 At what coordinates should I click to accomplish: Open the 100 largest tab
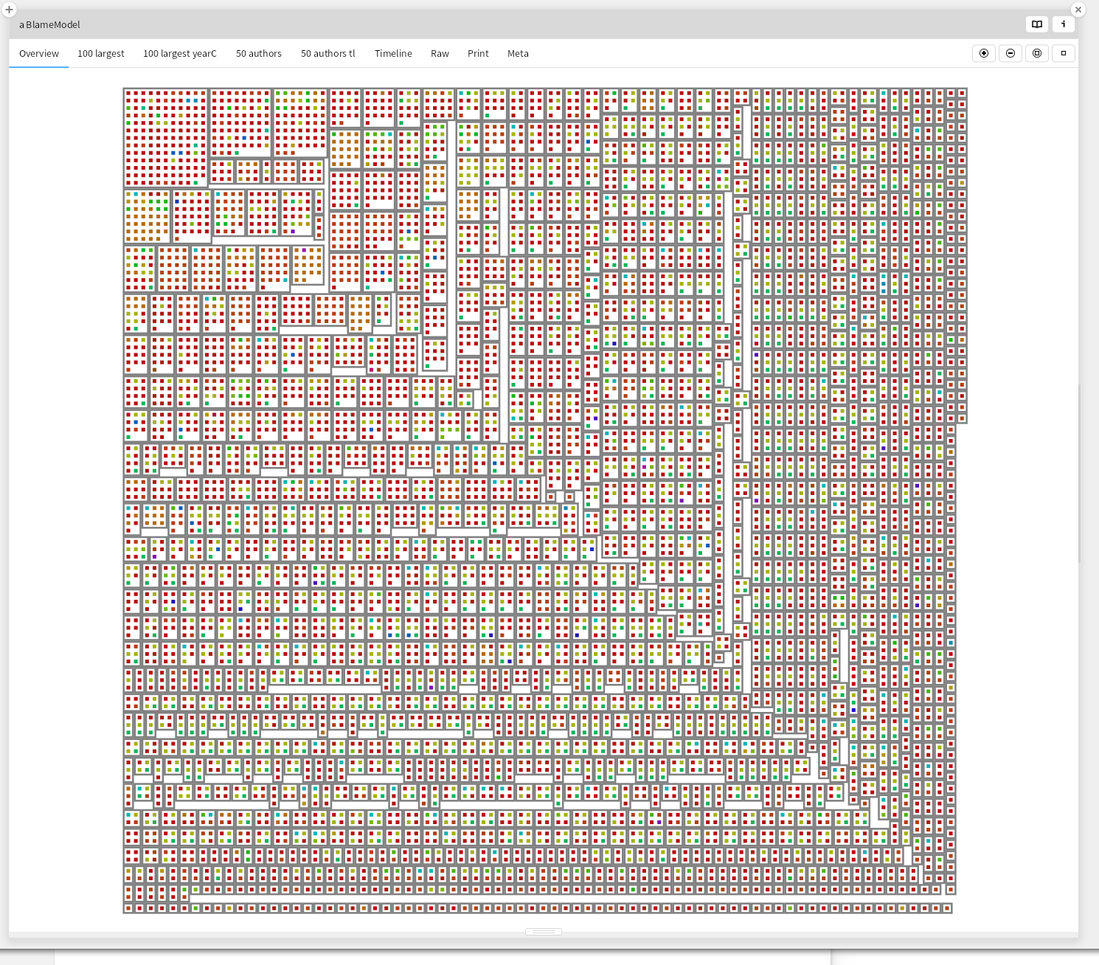101,54
